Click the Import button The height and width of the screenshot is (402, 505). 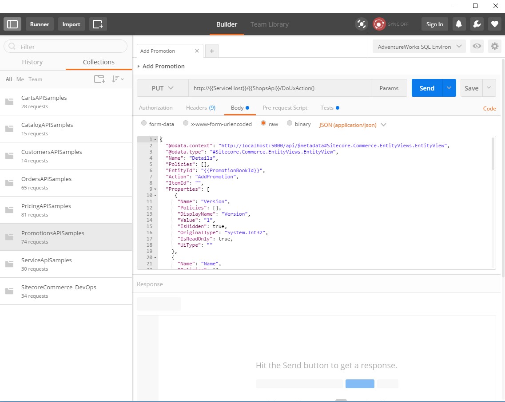coord(71,24)
